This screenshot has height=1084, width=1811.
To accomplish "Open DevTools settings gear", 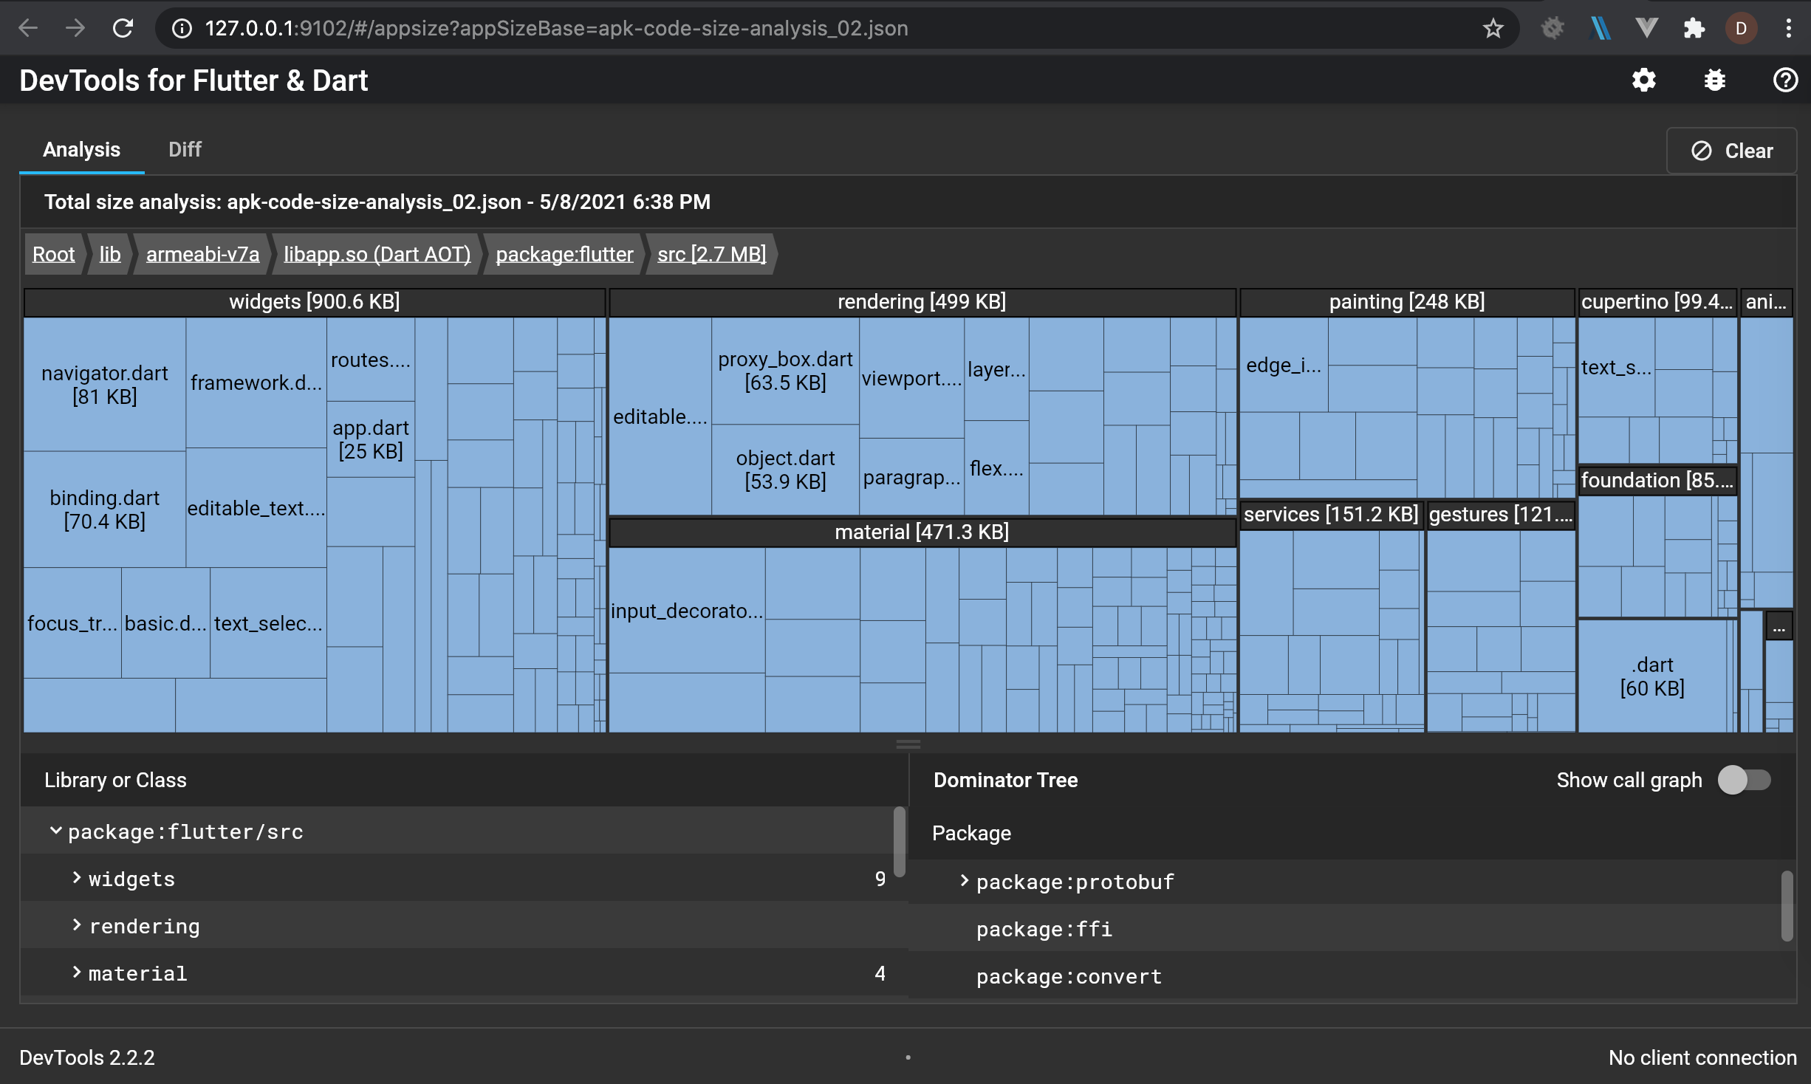I will coord(1644,80).
